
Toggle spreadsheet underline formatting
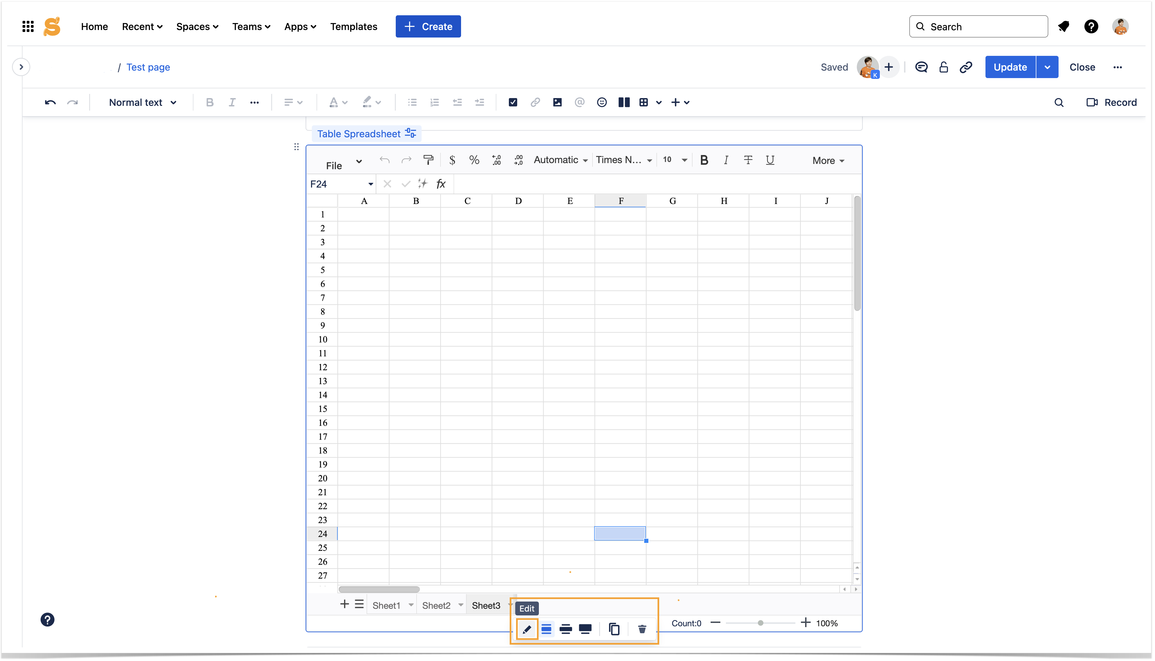click(770, 160)
